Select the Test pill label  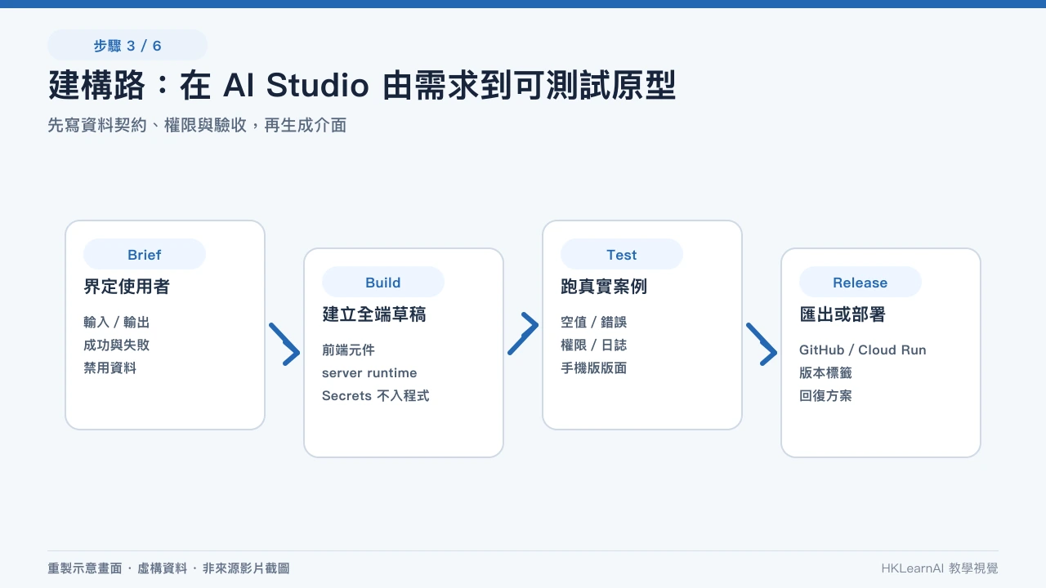(622, 255)
